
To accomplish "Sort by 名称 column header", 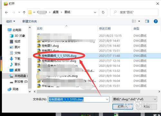I will coord(40,29).
